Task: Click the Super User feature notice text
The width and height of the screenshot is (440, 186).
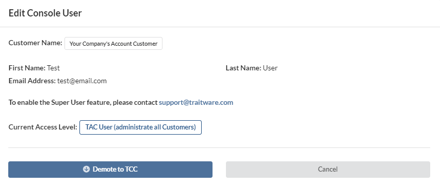Action: click(83, 102)
